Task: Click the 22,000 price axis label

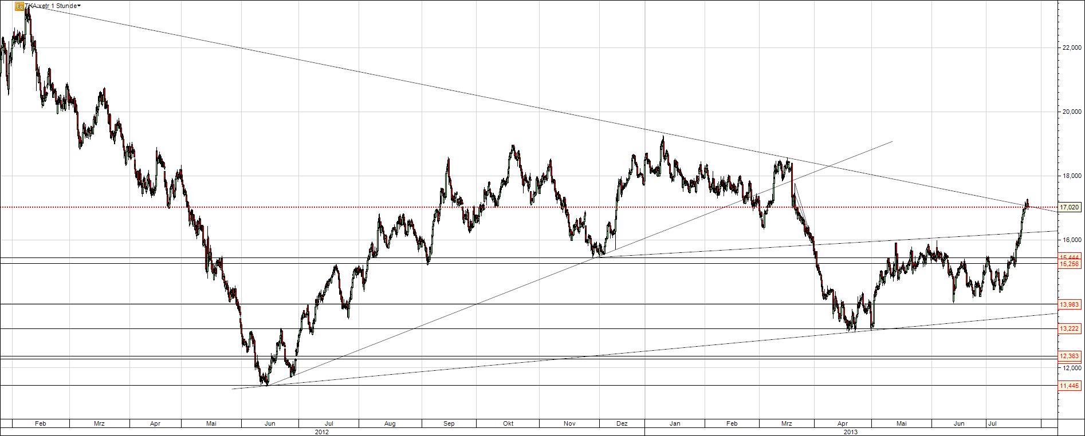Action: coord(1070,48)
